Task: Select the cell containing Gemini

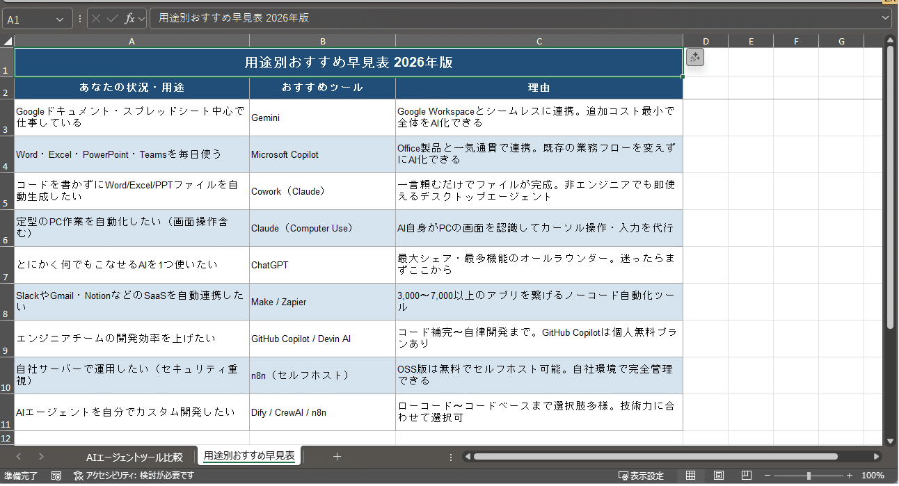Action: click(x=323, y=118)
